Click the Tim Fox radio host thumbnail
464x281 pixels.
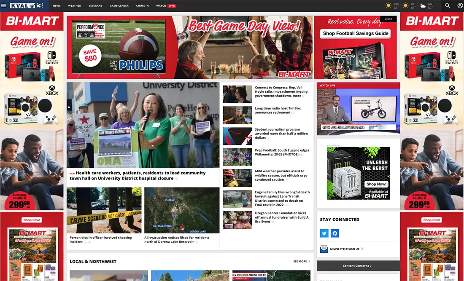tap(237, 115)
